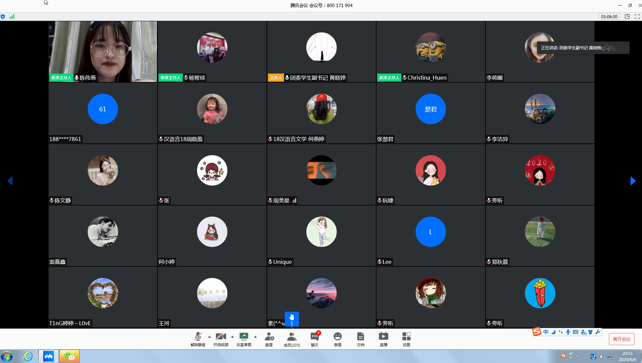
Task: Go to next page of participants
Action: point(633,181)
